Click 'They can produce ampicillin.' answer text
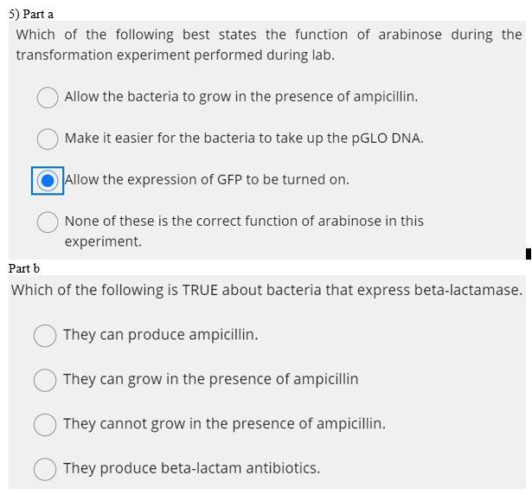This screenshot has height=495, width=532. pyautogui.click(x=161, y=335)
